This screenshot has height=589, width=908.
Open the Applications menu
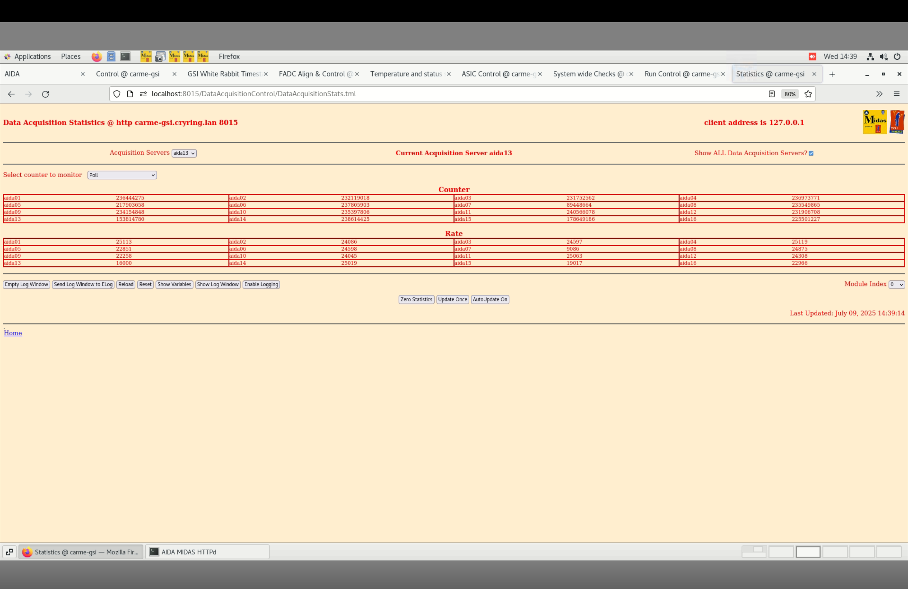[x=32, y=56]
